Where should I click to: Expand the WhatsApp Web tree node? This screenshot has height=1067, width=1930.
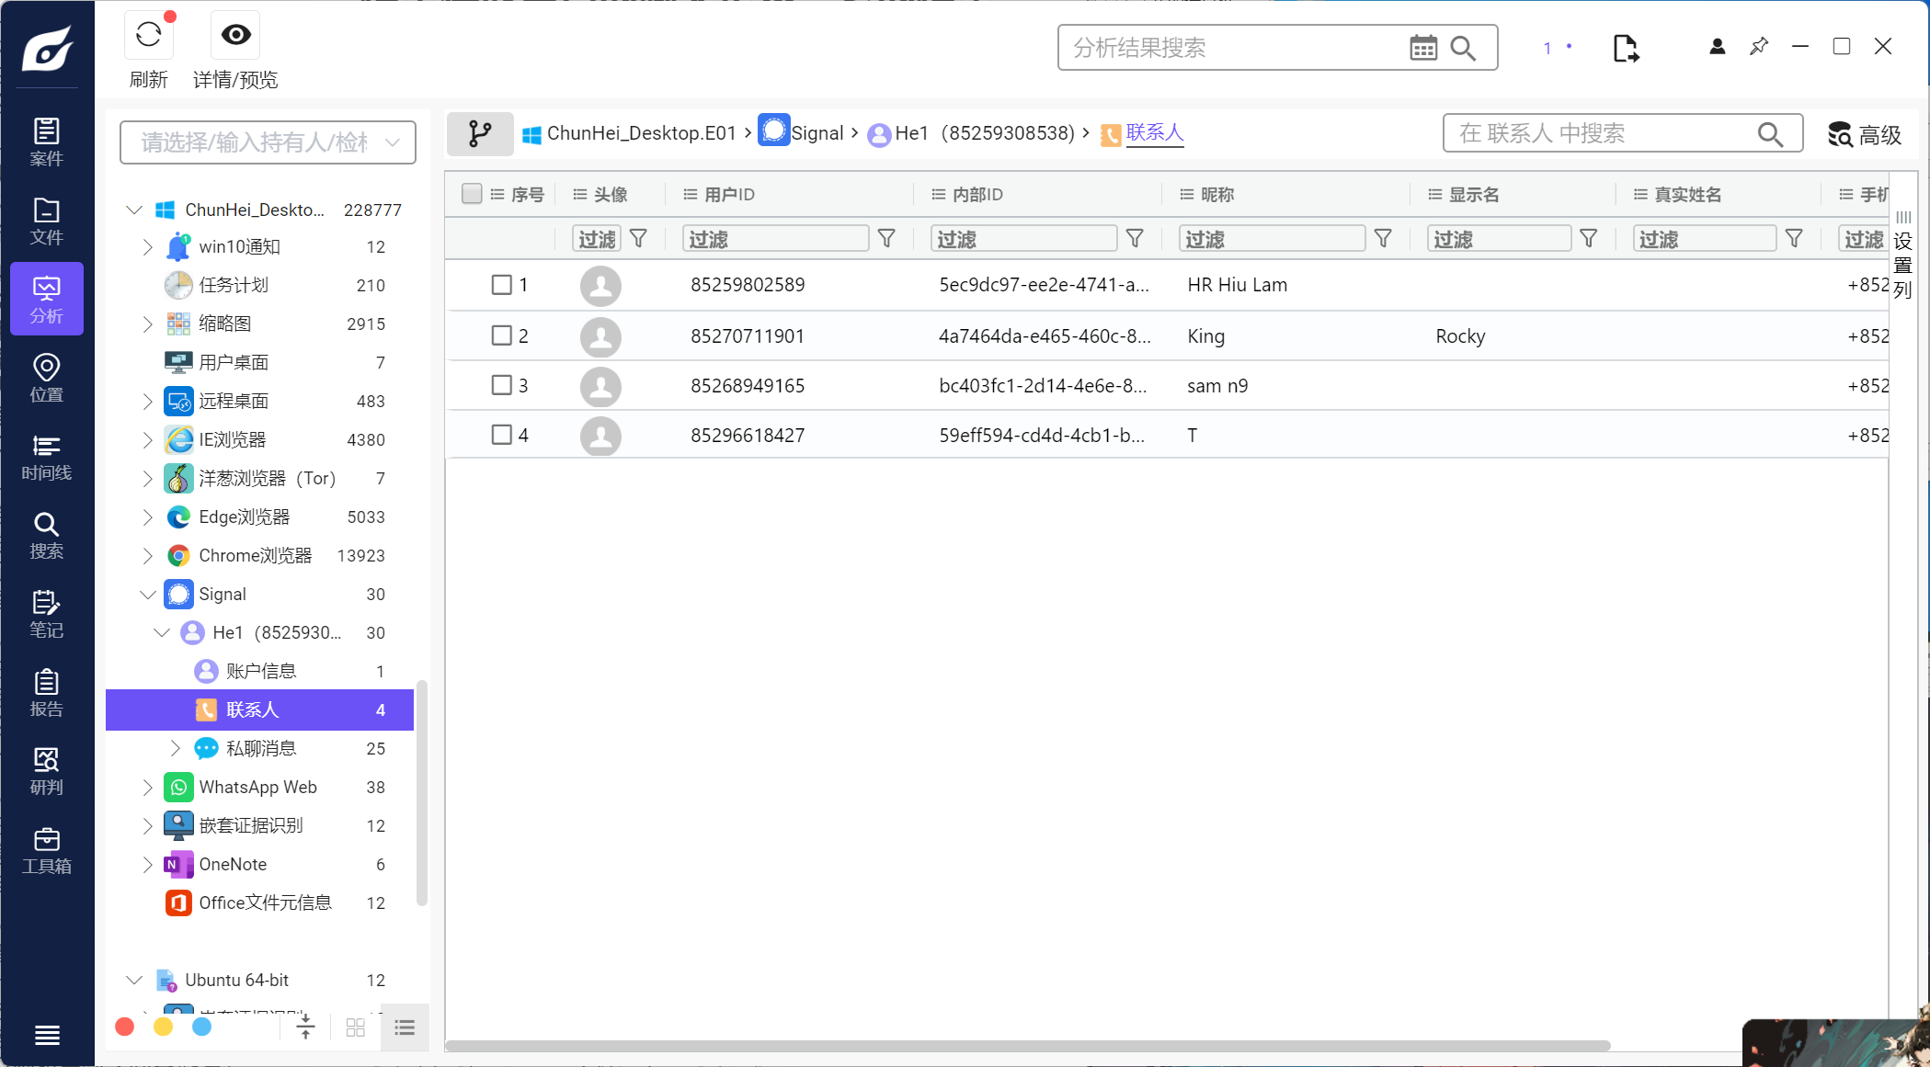click(147, 787)
